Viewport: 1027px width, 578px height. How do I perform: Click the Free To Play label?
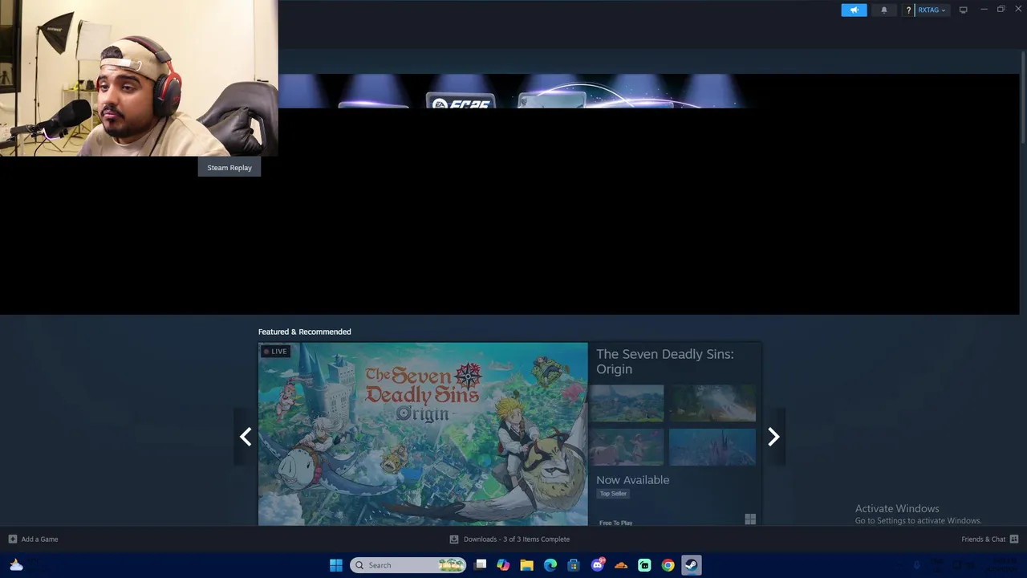615,523
